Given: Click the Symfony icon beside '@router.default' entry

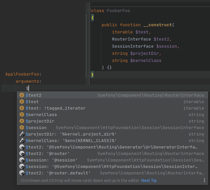Looking at the screenshot, I should pos(22,173).
